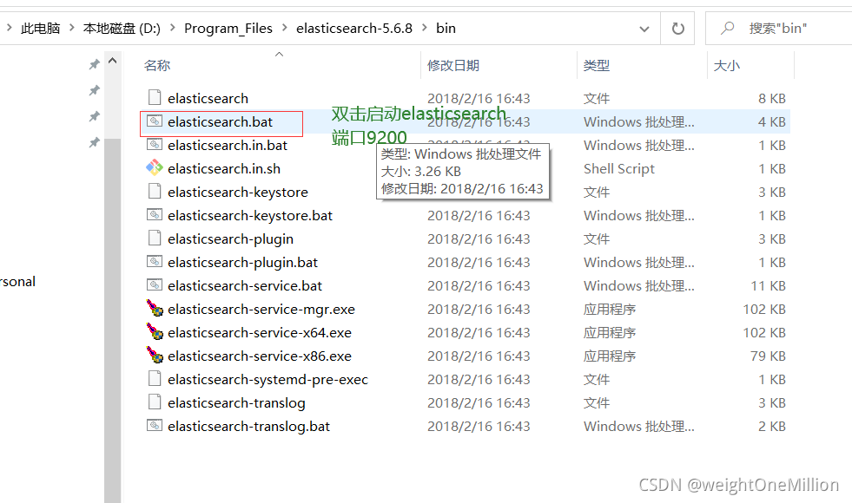Select the elasticsearch-keystore file icon
The height and width of the screenshot is (503, 852).
click(x=155, y=191)
